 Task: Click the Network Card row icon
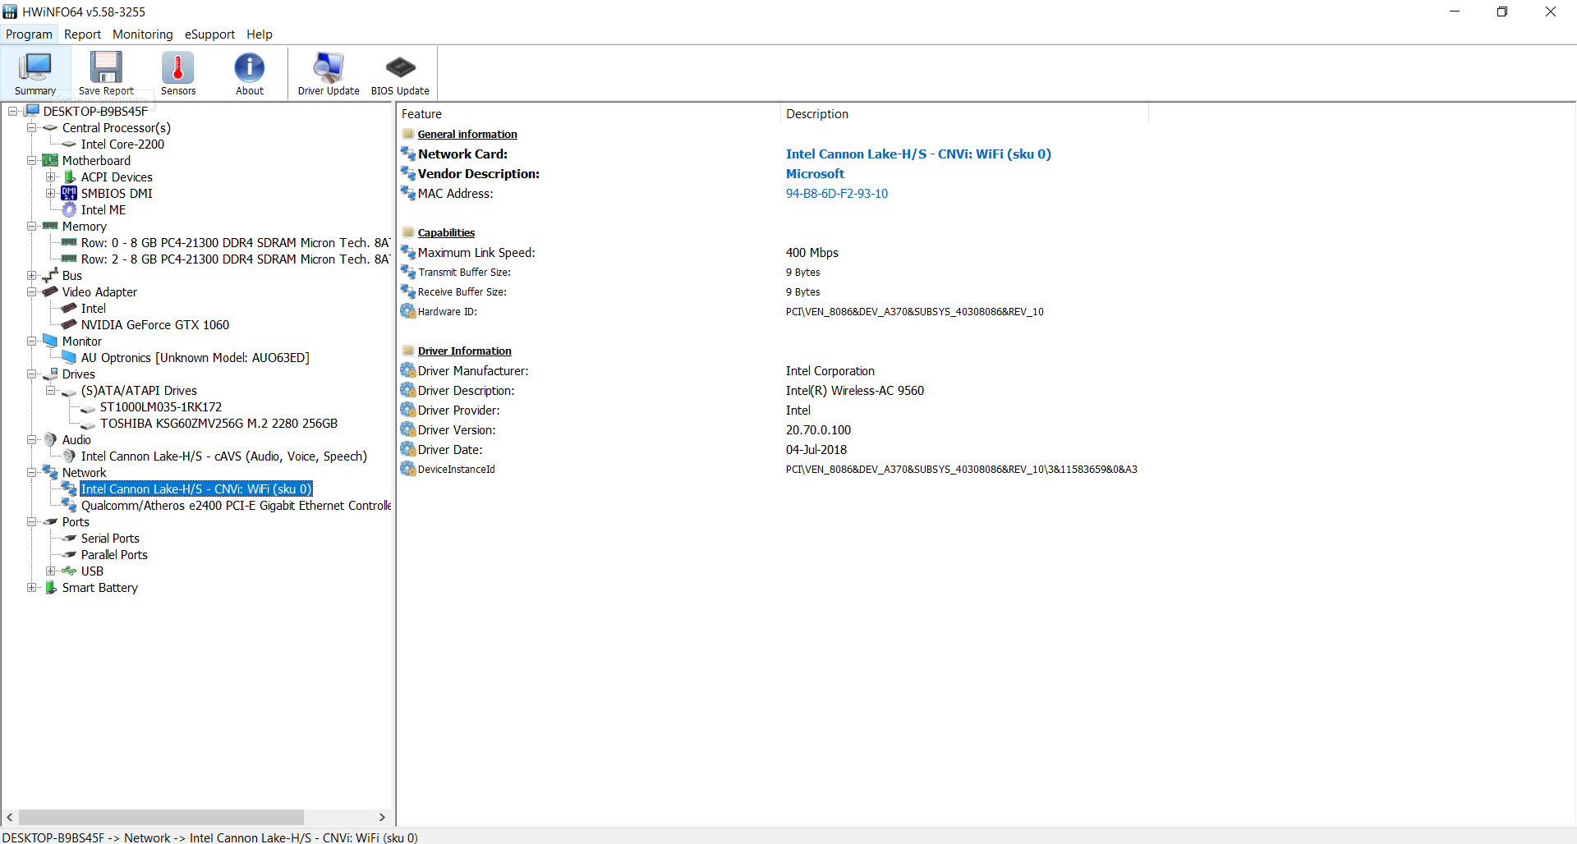[408, 154]
